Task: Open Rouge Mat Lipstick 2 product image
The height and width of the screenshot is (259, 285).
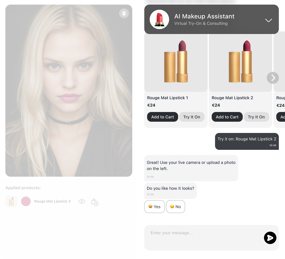Action: point(240,62)
